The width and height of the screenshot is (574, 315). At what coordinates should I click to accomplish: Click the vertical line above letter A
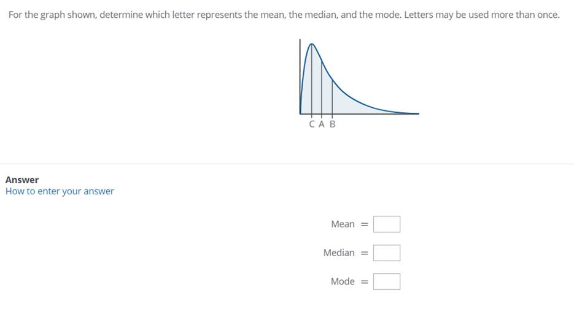(x=322, y=86)
